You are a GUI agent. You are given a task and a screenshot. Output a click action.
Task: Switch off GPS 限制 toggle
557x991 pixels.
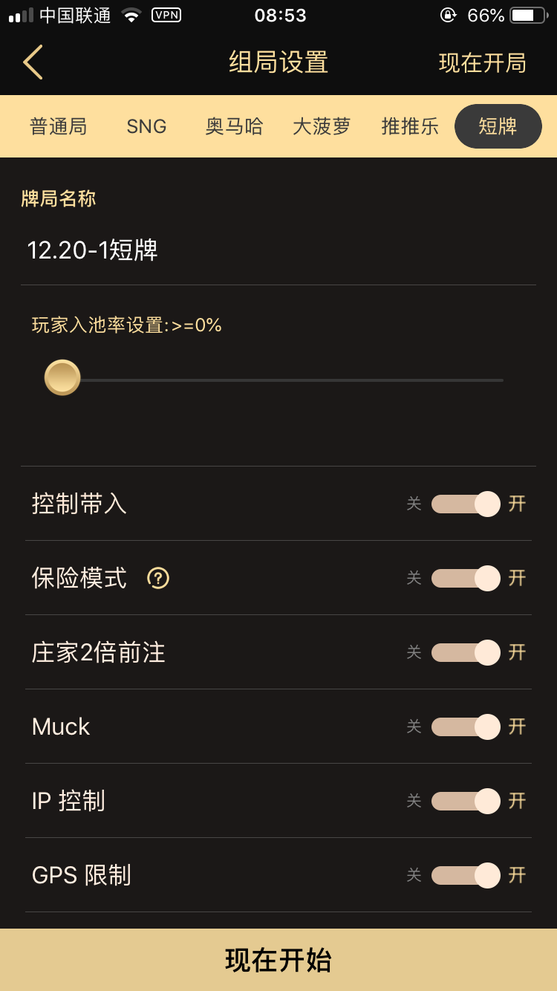[x=466, y=875]
